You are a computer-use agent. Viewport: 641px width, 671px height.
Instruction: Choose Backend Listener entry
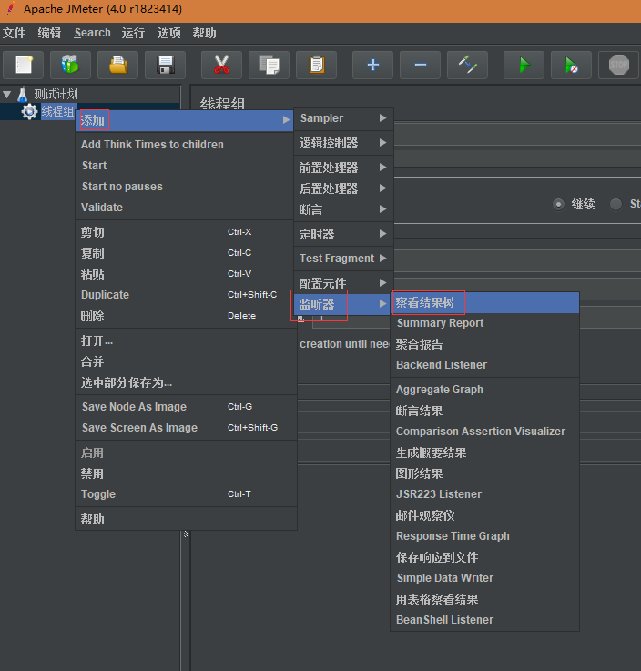click(485, 365)
